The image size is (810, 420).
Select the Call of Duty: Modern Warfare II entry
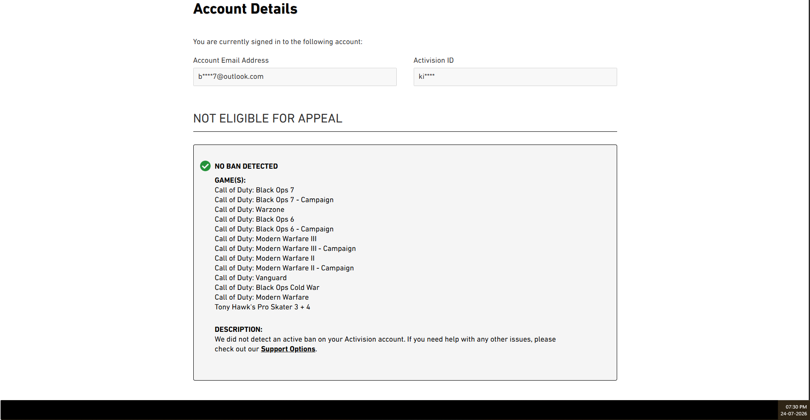pyautogui.click(x=265, y=258)
